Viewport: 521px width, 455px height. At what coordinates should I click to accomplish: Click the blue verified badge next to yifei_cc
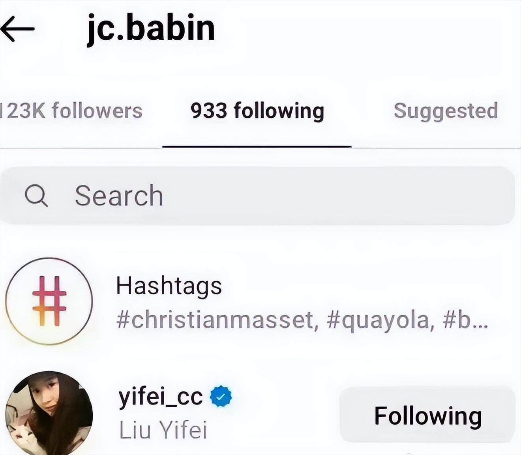click(221, 397)
